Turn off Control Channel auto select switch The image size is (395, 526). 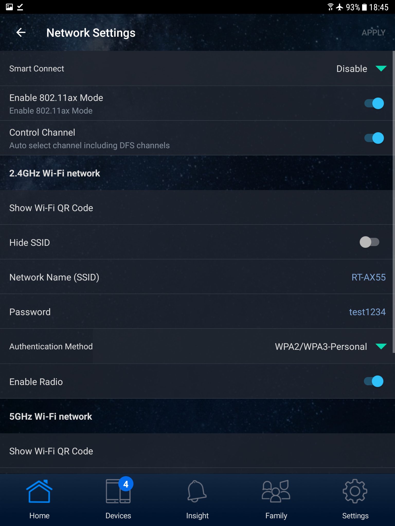pyautogui.click(x=374, y=138)
